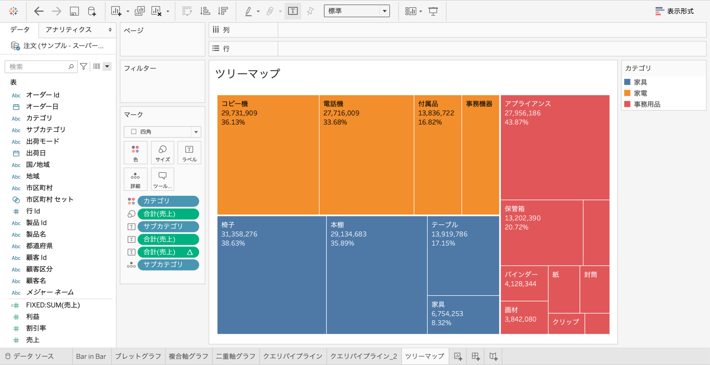Viewport: 710px width, 365px height.
Task: Save the workbook with the disk icon
Action: tap(74, 11)
